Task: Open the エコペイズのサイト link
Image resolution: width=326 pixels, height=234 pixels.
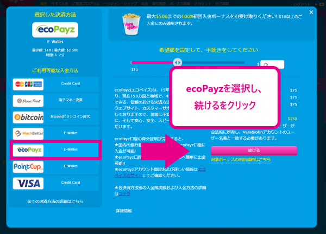Action: [x=160, y=172]
